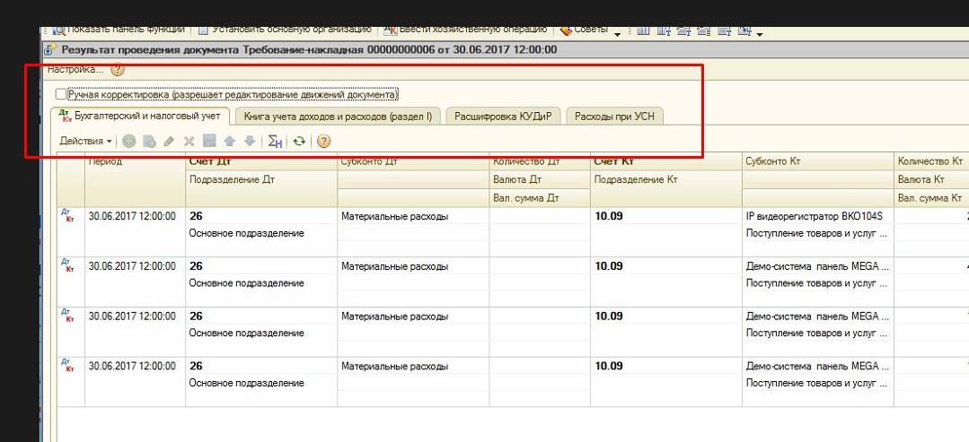Open the Расшифровка КУДиР tab
This screenshot has height=442, width=969.
click(502, 117)
